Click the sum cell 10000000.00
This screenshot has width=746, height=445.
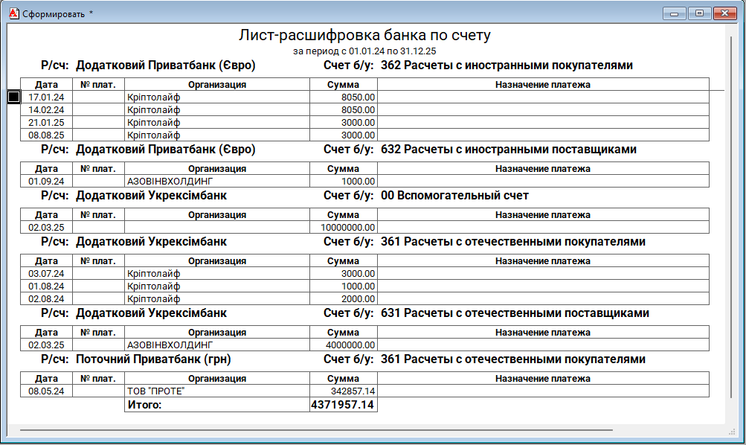click(x=343, y=228)
